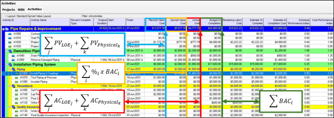
Task: Click the WBS icon beside Demolition Piping
Action: point(10,51)
